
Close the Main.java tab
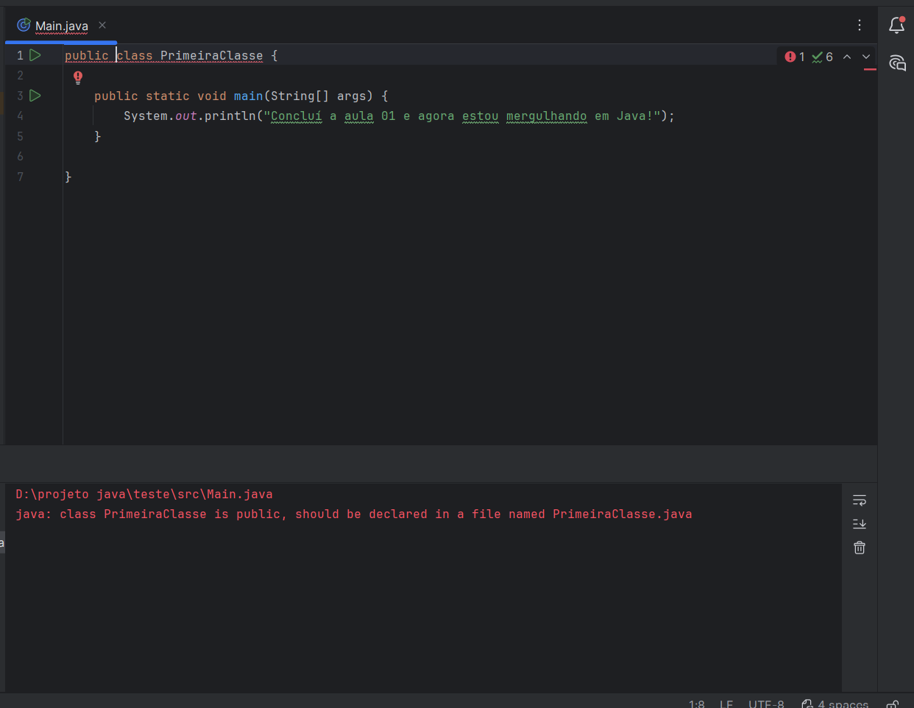pos(102,25)
